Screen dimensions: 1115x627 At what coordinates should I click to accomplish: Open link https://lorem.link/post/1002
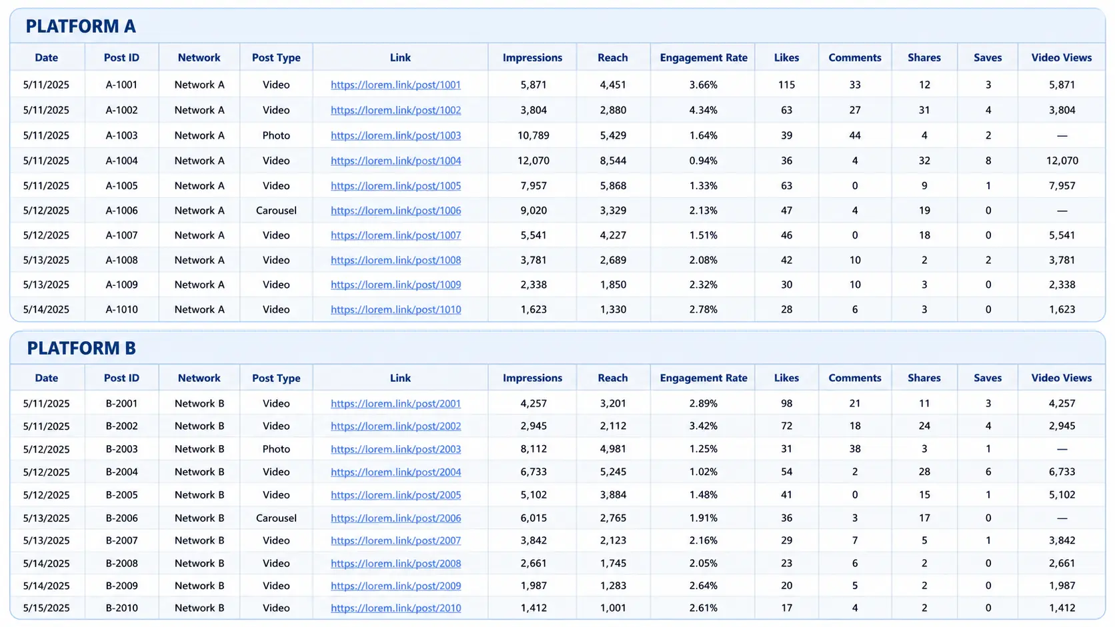(x=395, y=111)
